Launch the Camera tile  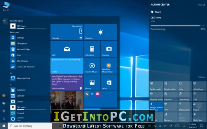(109, 49)
